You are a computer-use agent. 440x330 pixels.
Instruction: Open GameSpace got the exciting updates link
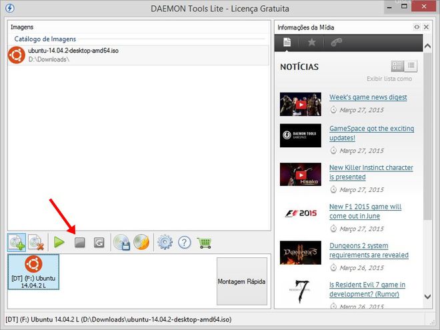pyautogui.click(x=371, y=133)
